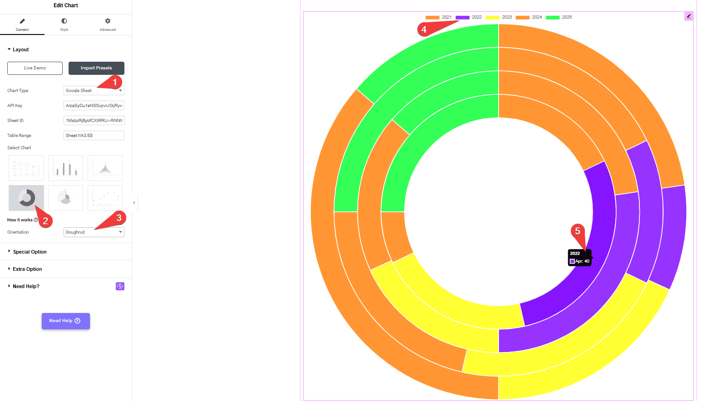Viewport: 707px width, 401px height.
Task: Click the purple help icon beside Need Help section
Action: click(120, 286)
